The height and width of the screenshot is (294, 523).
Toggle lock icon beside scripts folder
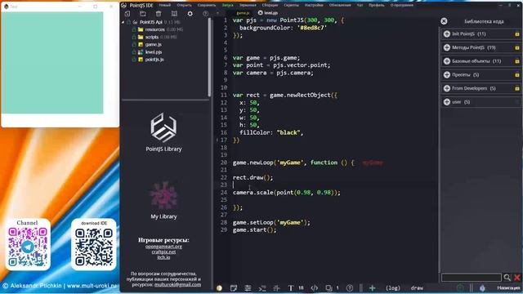[134, 37]
